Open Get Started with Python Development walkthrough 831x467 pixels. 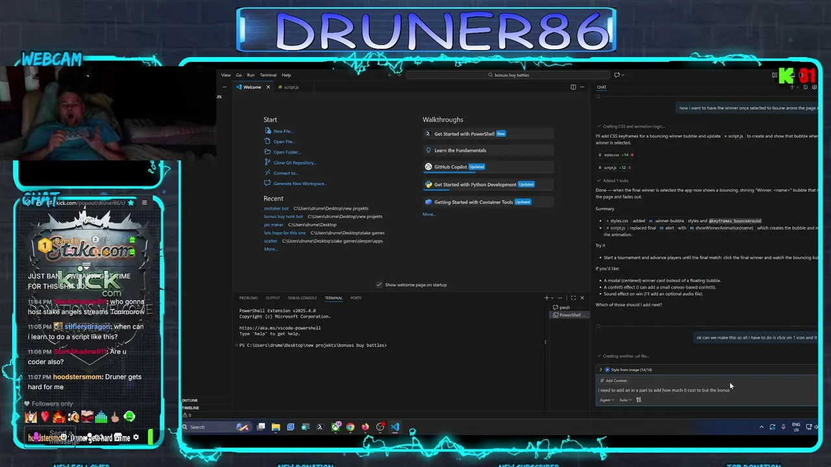pos(488,184)
